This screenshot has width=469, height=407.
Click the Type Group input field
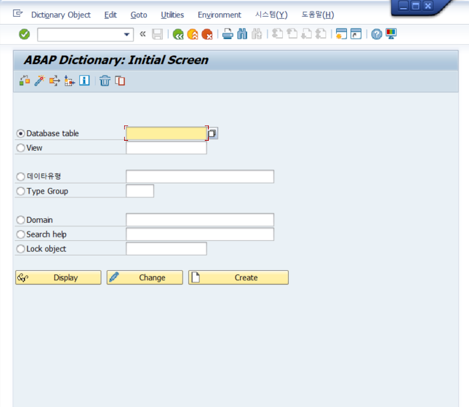[x=140, y=191]
